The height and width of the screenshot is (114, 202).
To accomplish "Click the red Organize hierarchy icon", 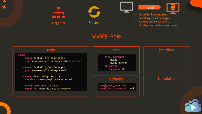I will (59, 13).
